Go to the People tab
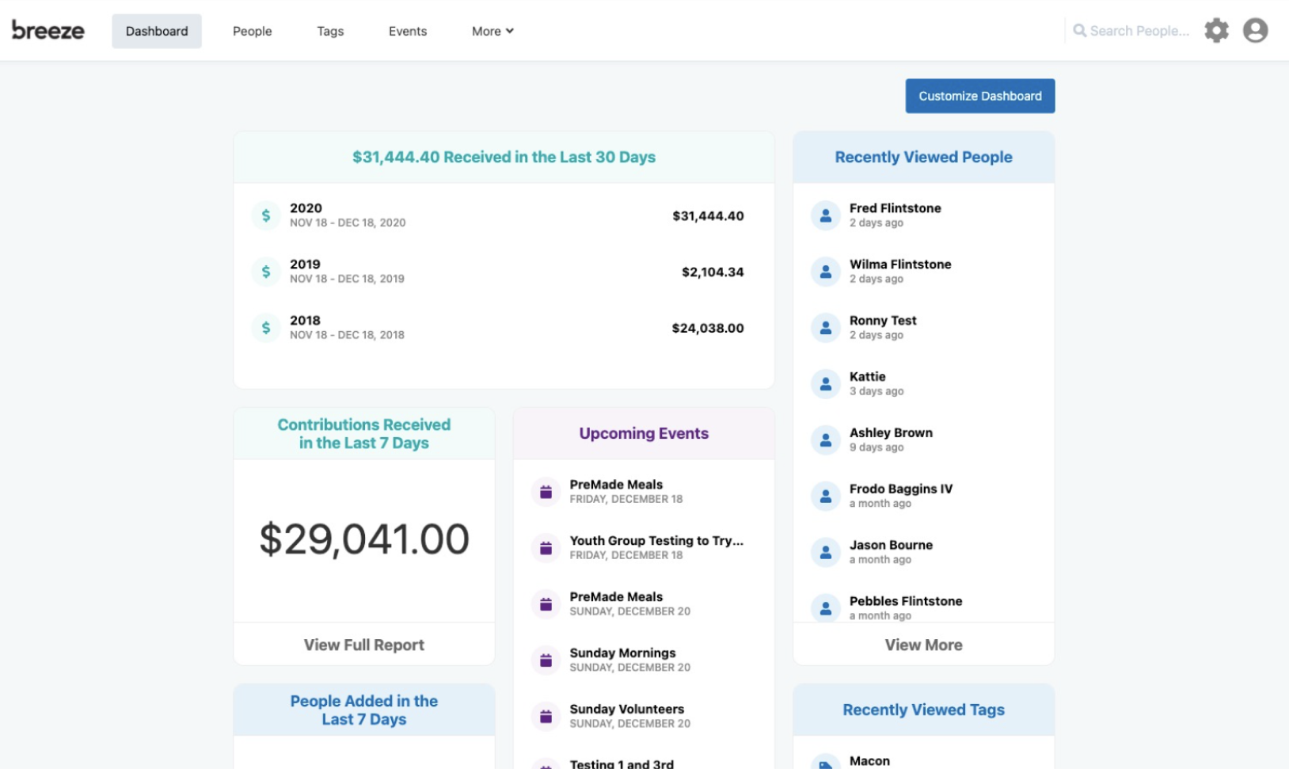The image size is (1289, 769). (252, 31)
